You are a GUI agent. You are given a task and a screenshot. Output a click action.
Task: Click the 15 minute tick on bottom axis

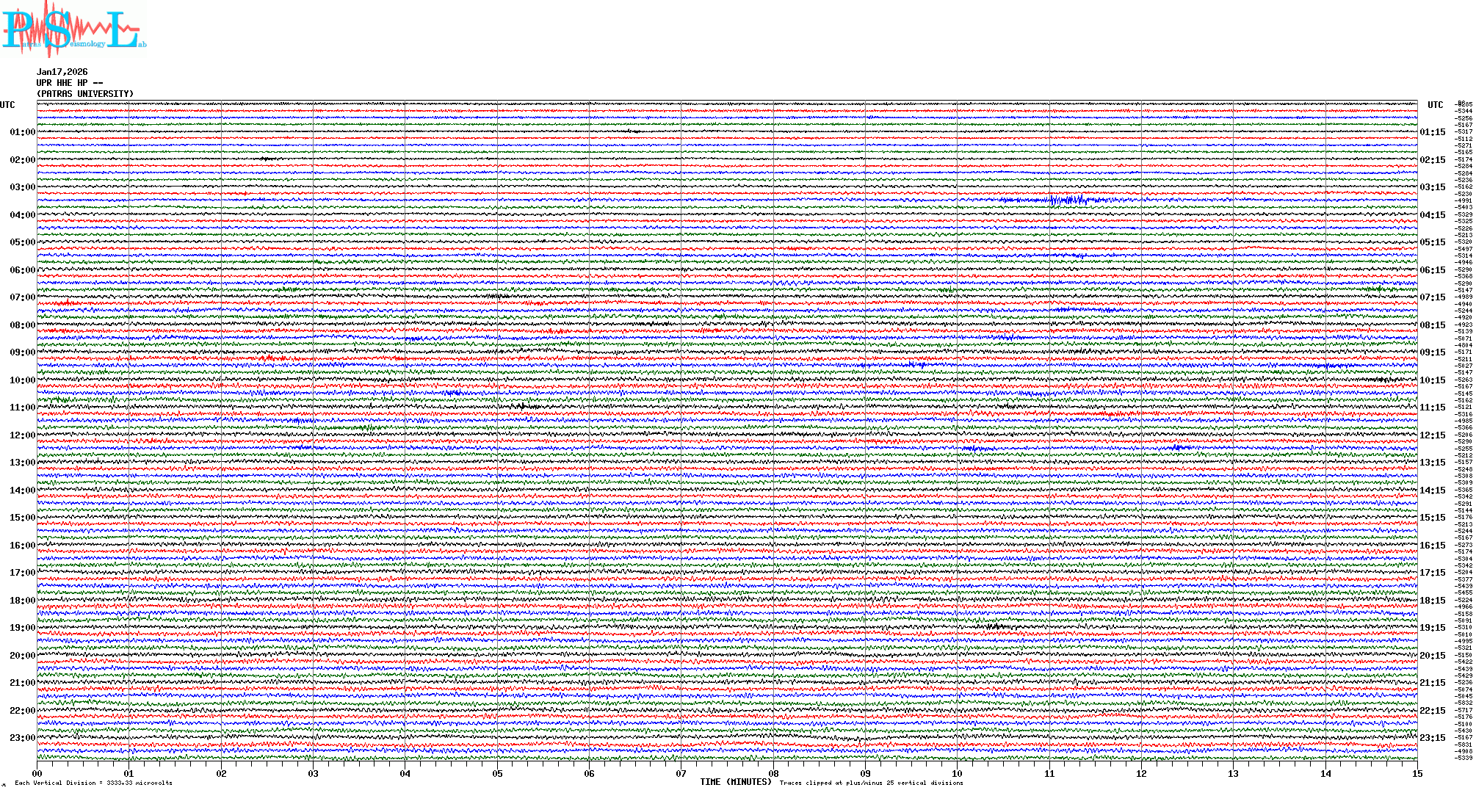point(1417,774)
